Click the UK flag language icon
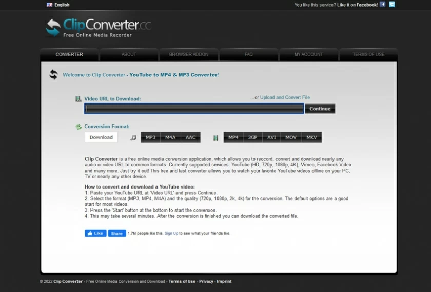This screenshot has height=292, width=431. pyautogui.click(x=49, y=5)
